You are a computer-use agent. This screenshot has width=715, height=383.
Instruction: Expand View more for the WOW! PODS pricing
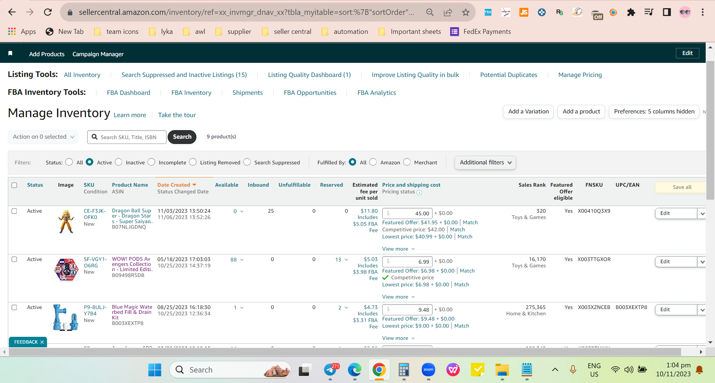[398, 297]
